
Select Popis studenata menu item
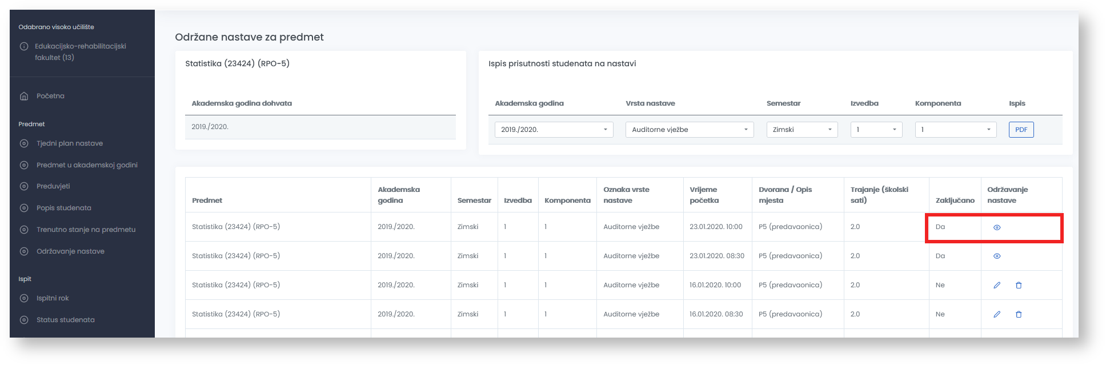(x=64, y=208)
